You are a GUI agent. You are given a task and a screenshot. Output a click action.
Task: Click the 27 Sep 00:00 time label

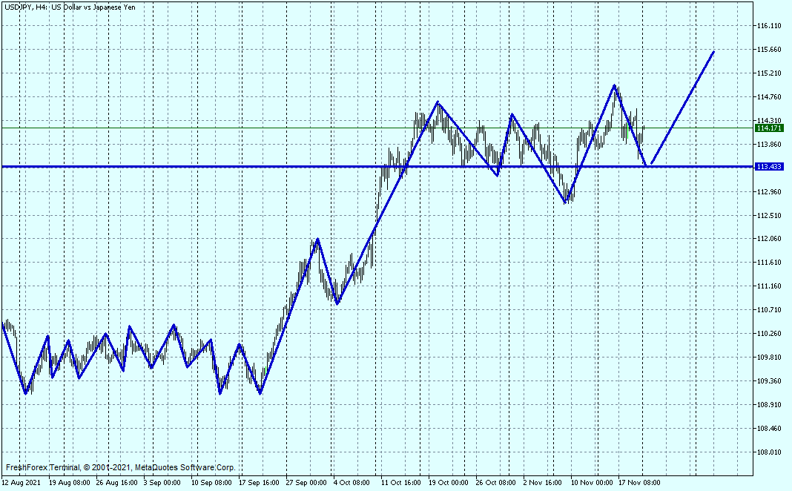point(306,483)
